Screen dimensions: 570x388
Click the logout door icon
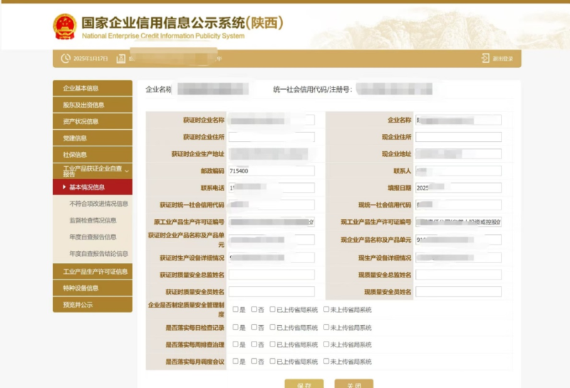[x=485, y=58]
